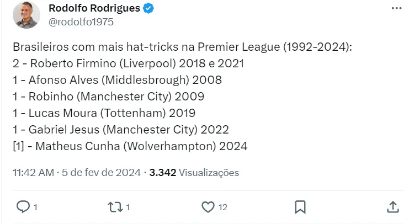
Task: Bookmark this tweet
Action: tap(300, 206)
